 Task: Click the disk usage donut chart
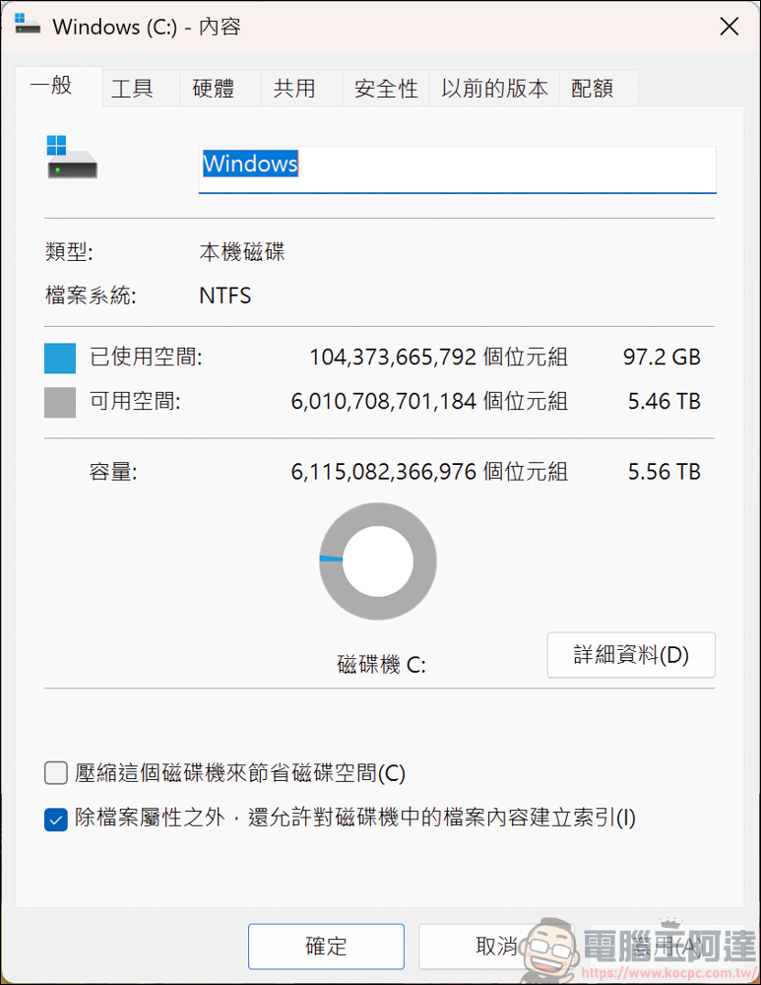(378, 561)
